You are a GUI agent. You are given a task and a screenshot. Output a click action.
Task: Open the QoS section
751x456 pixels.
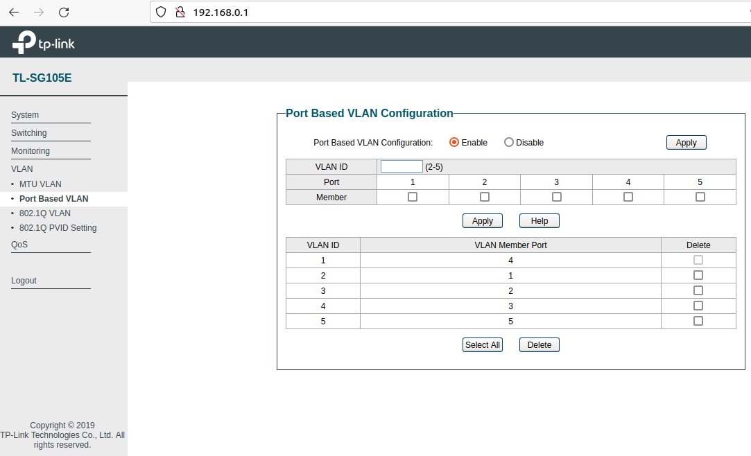19,244
